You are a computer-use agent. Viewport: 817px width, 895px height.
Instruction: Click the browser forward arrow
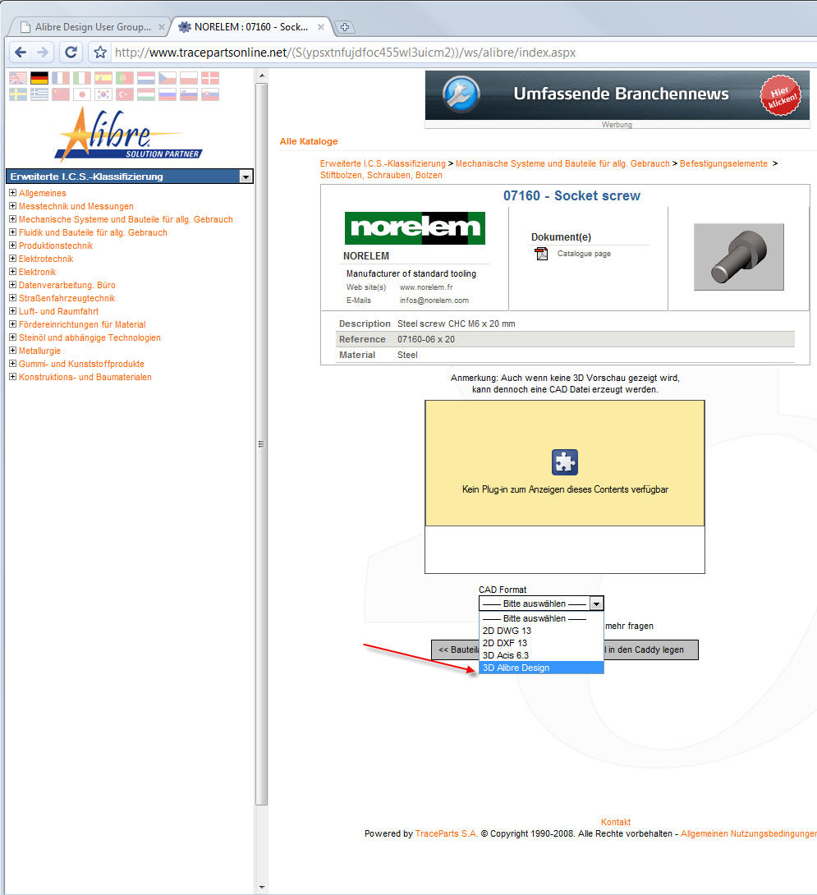click(x=43, y=53)
